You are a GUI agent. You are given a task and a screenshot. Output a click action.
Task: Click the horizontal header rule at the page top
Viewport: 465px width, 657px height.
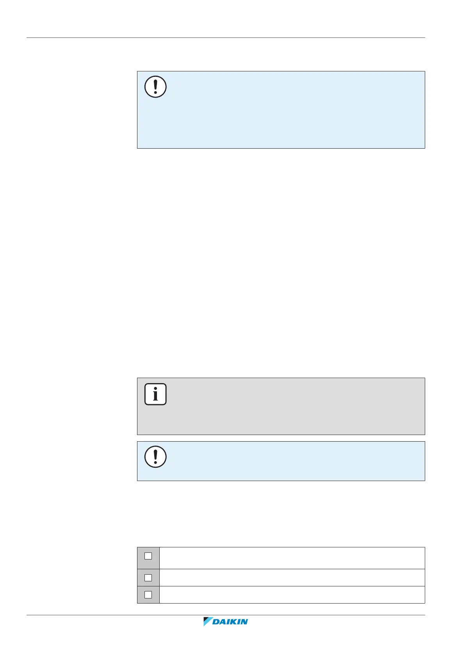point(226,38)
